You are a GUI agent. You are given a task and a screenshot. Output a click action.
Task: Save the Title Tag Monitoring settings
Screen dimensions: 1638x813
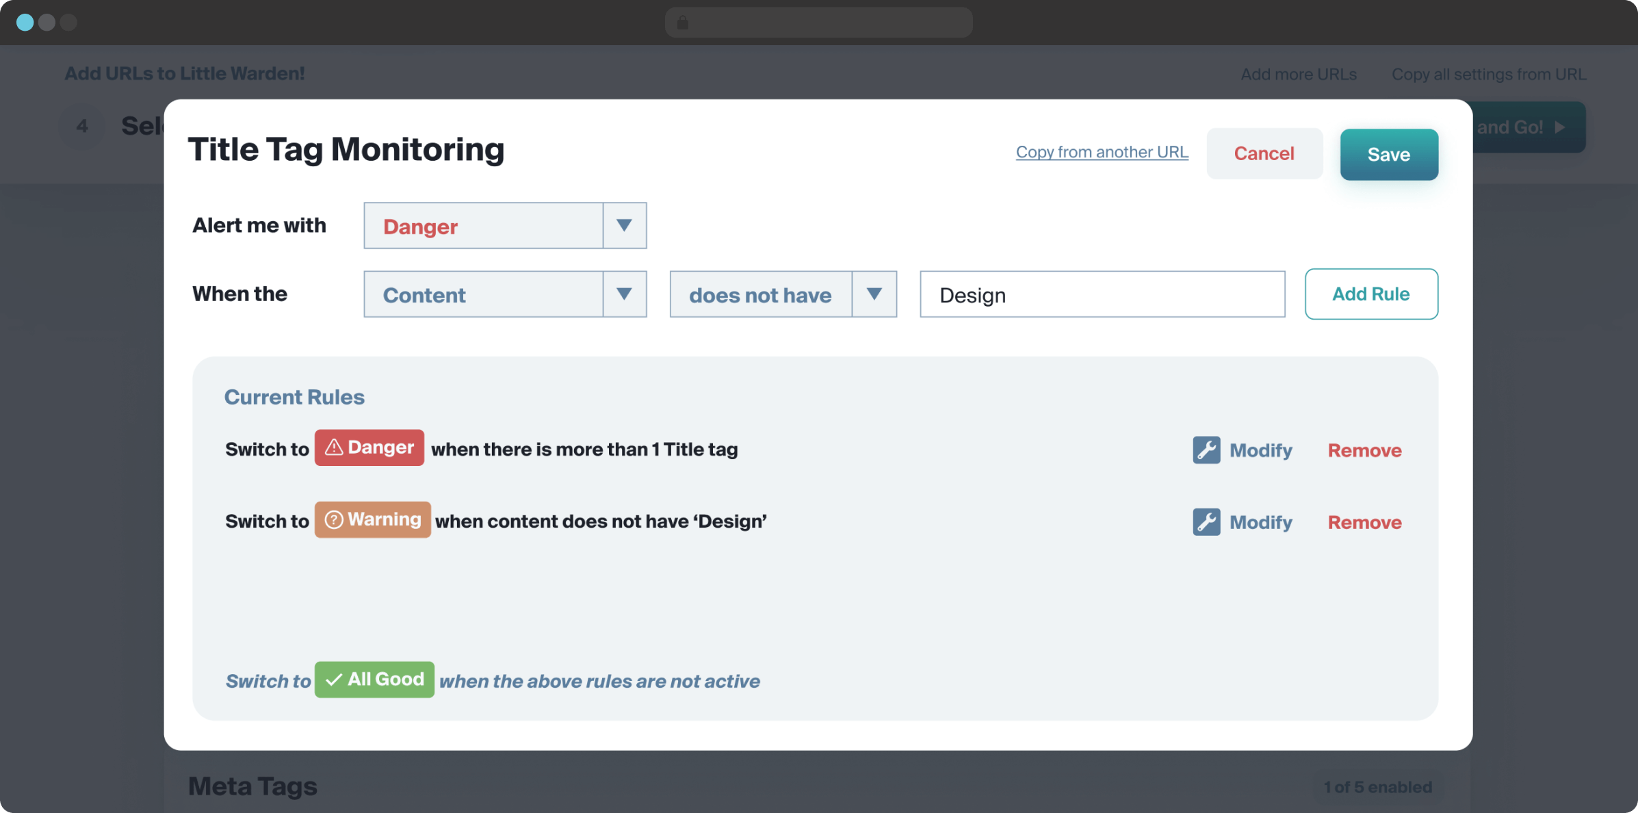pos(1389,155)
